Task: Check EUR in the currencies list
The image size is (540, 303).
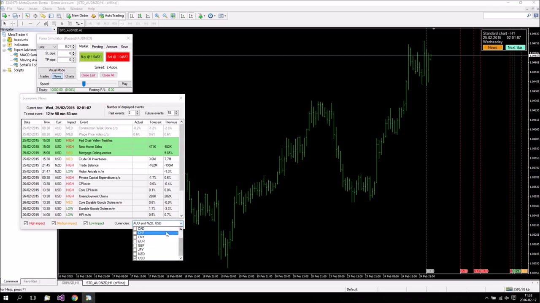Action: [x=135, y=241]
